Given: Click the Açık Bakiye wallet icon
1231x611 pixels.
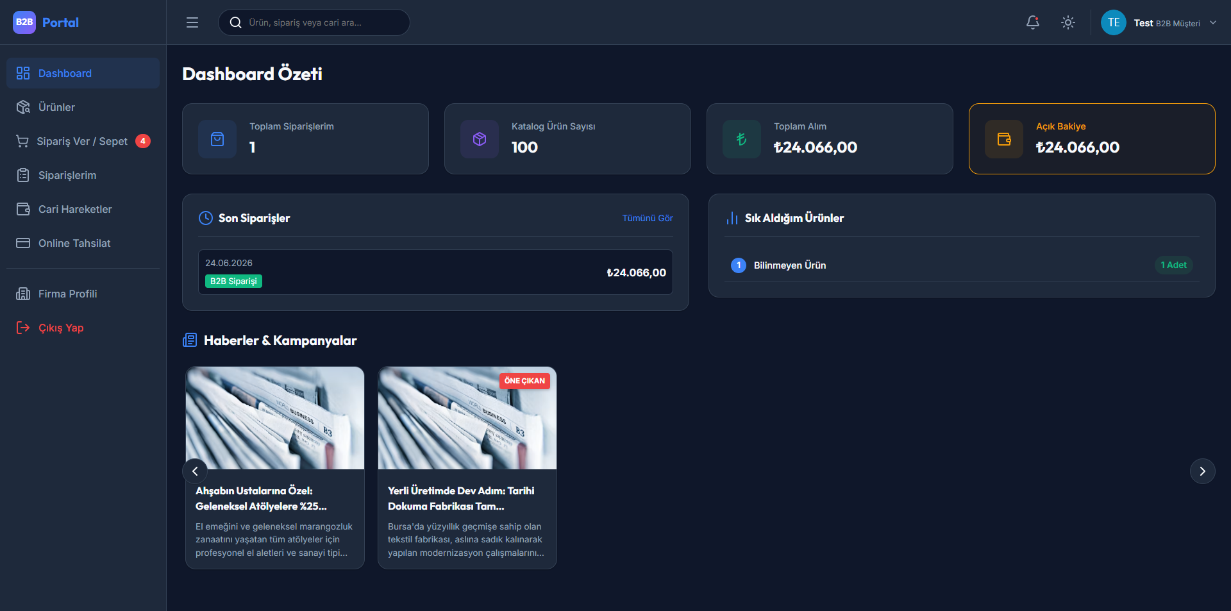Looking at the screenshot, I should (1004, 139).
